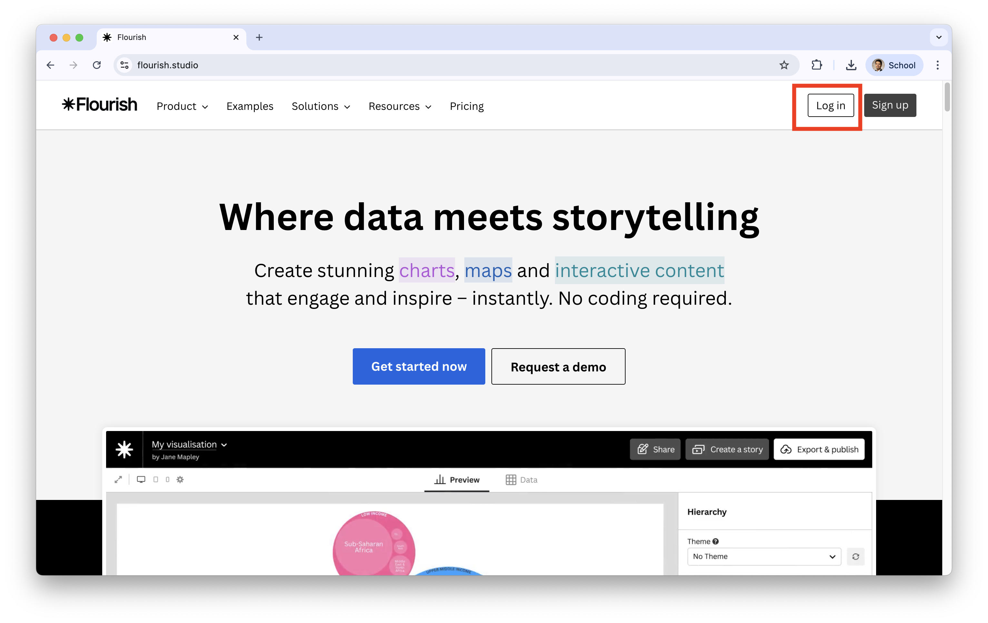Click the site information icon

click(124, 65)
